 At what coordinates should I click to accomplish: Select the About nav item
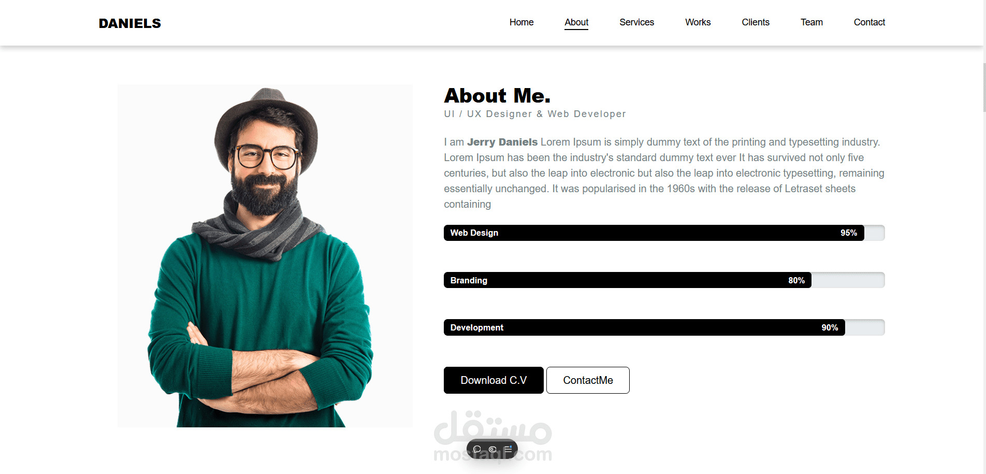tap(576, 22)
